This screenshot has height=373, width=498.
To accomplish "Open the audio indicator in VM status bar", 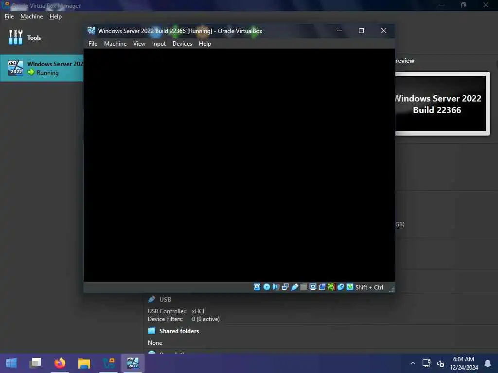I will pos(276,287).
